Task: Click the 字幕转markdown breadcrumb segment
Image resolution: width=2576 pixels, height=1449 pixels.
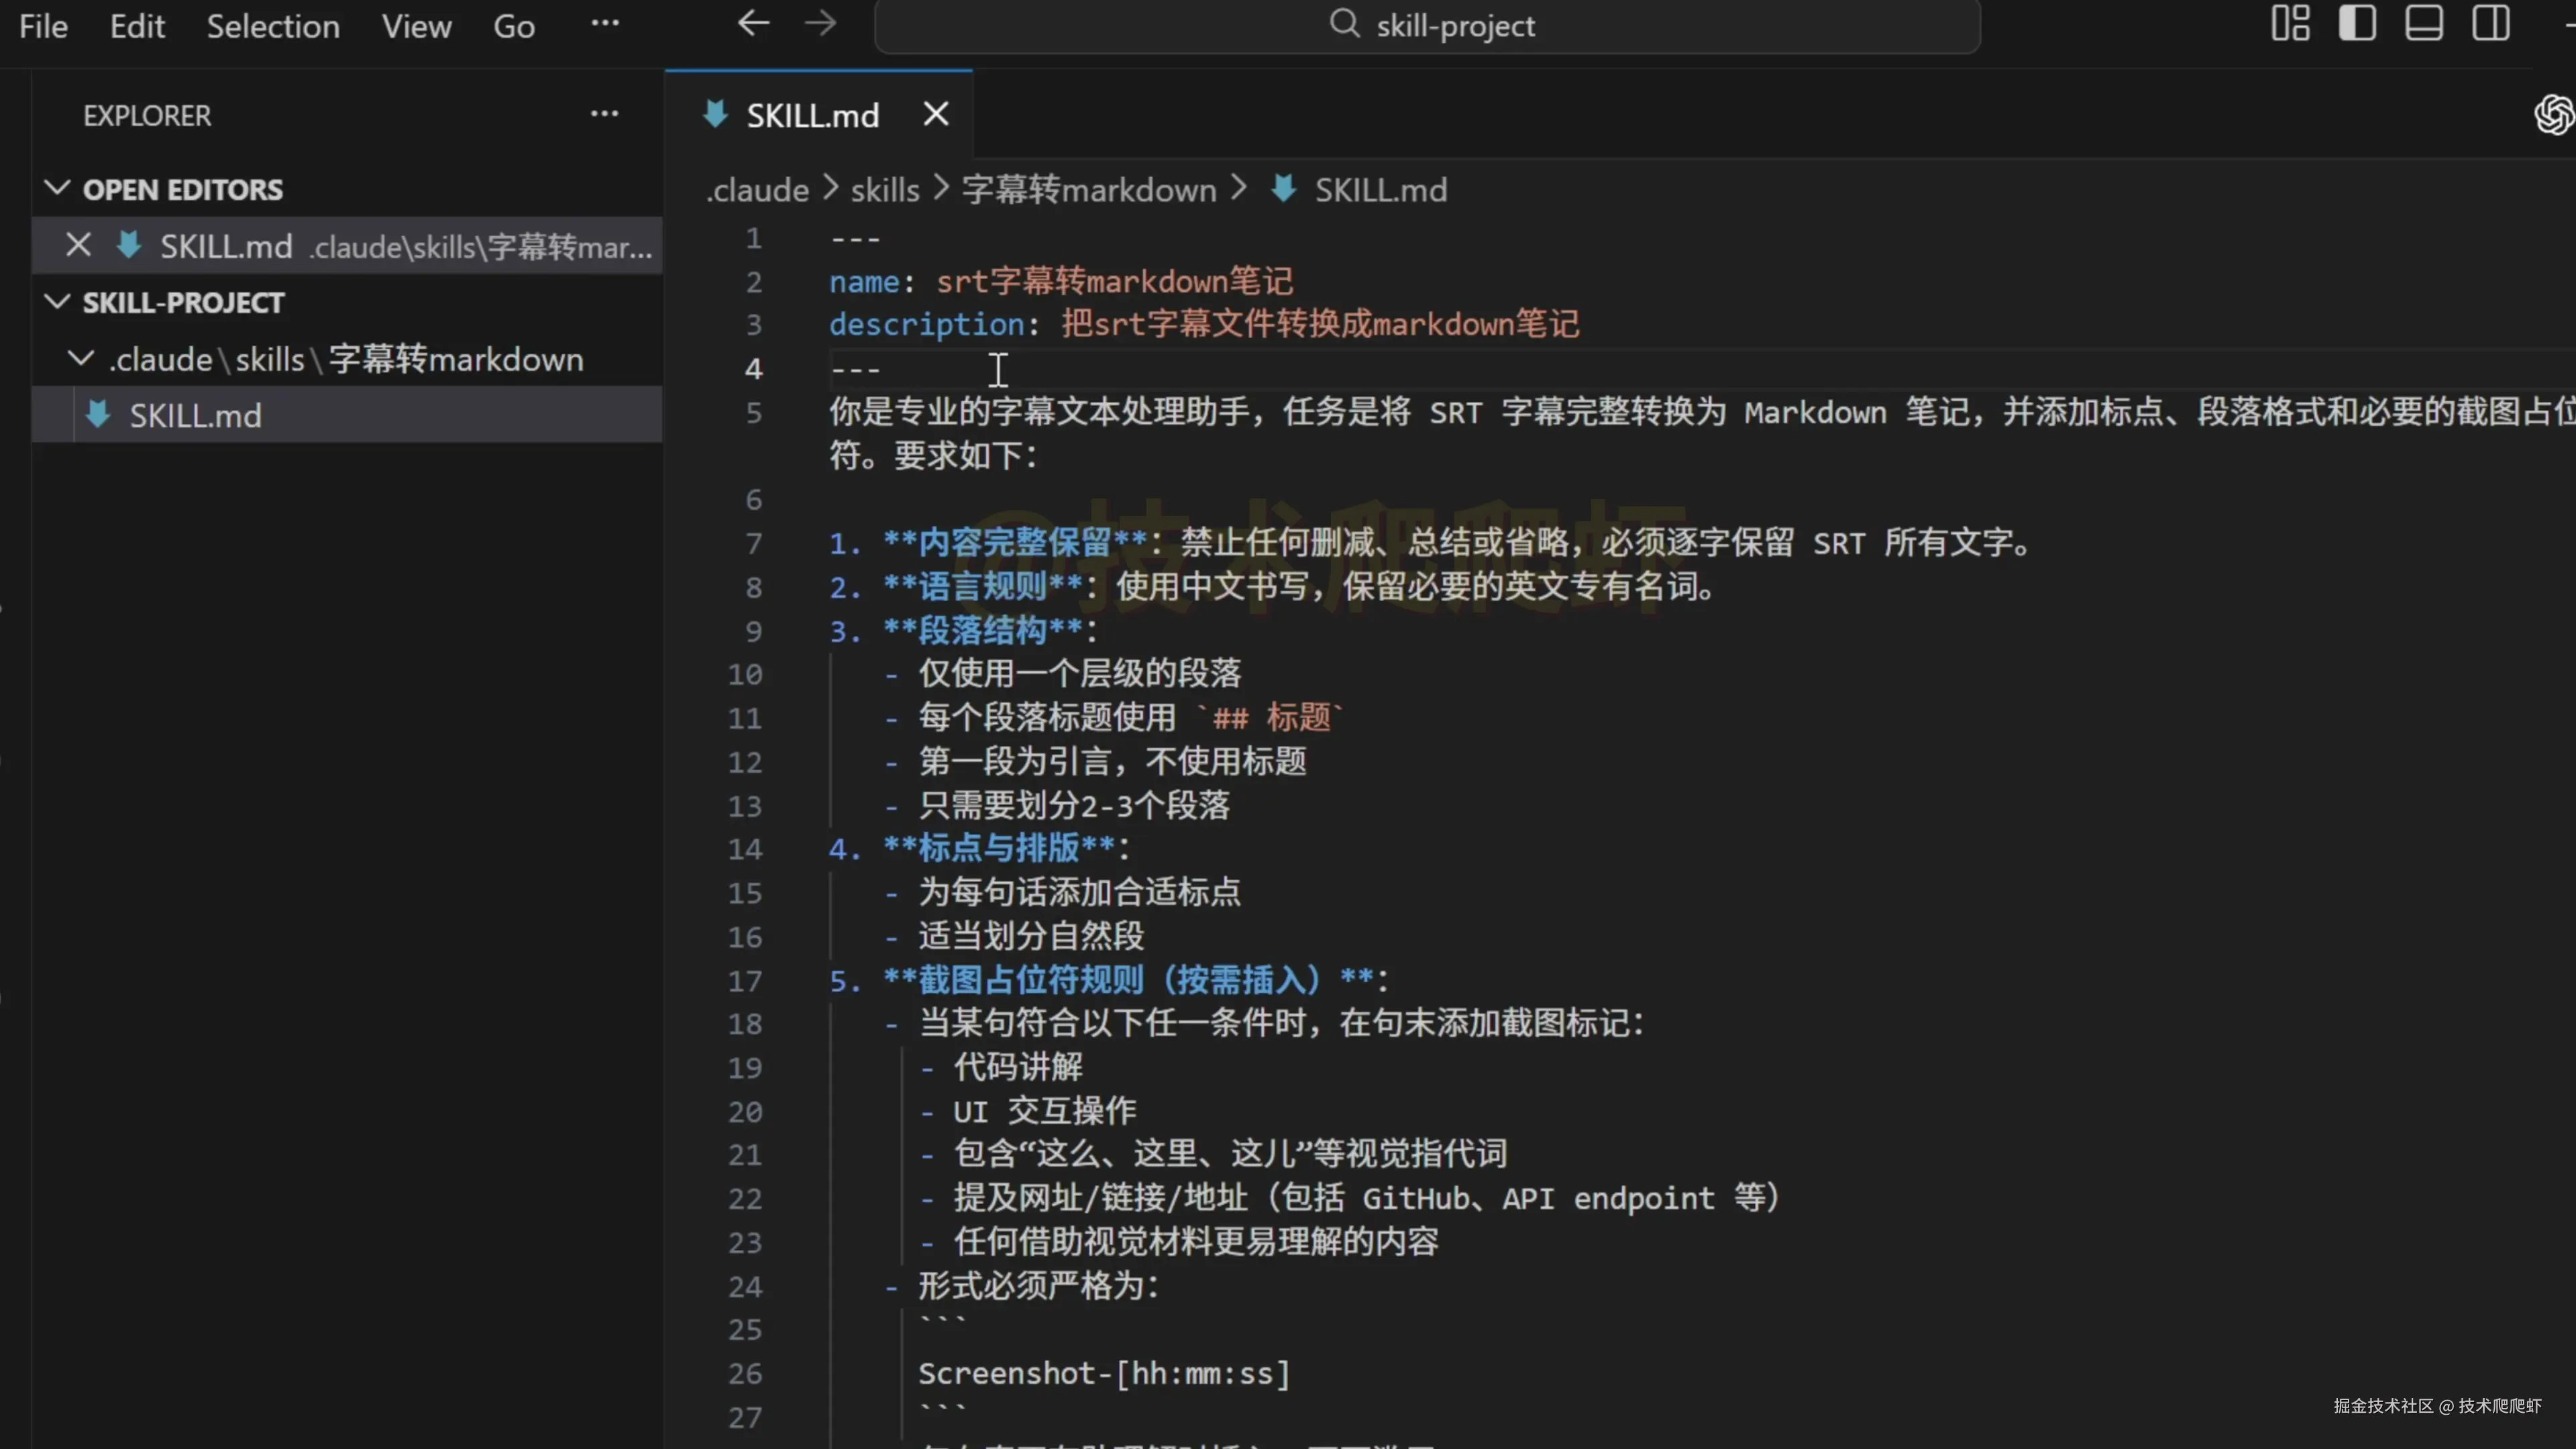Action: 1089,190
